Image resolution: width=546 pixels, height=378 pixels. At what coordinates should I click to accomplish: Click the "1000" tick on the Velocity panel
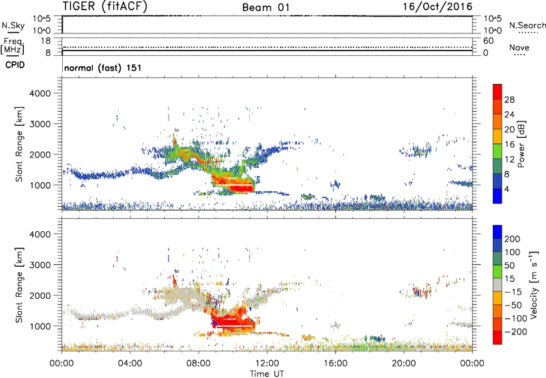tap(40, 326)
